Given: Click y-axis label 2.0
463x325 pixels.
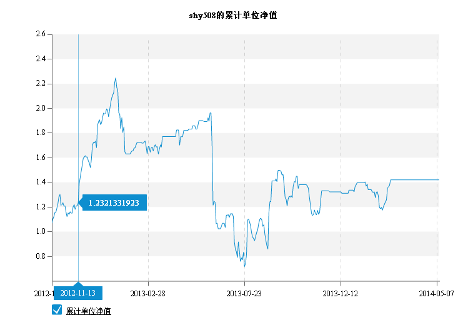Looking at the screenshot, I should pyautogui.click(x=41, y=108).
